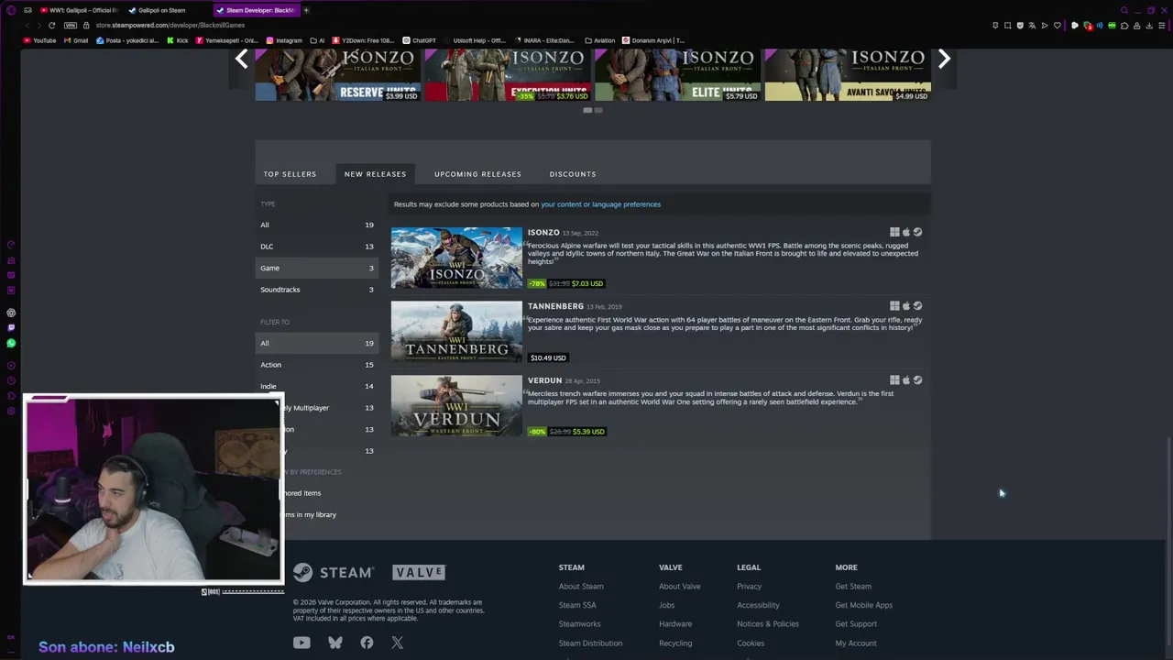Open Get Mobile Apps footer link
This screenshot has height=660, width=1173.
pos(863,605)
